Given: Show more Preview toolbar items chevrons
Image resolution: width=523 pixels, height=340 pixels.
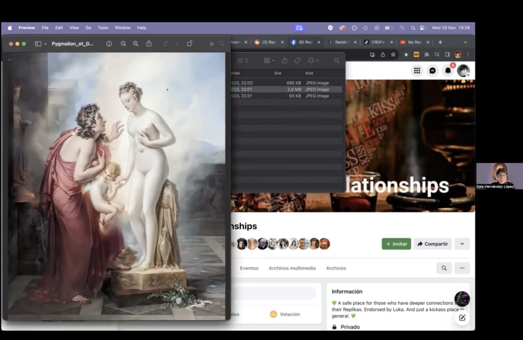Looking at the screenshot, I should (x=211, y=44).
